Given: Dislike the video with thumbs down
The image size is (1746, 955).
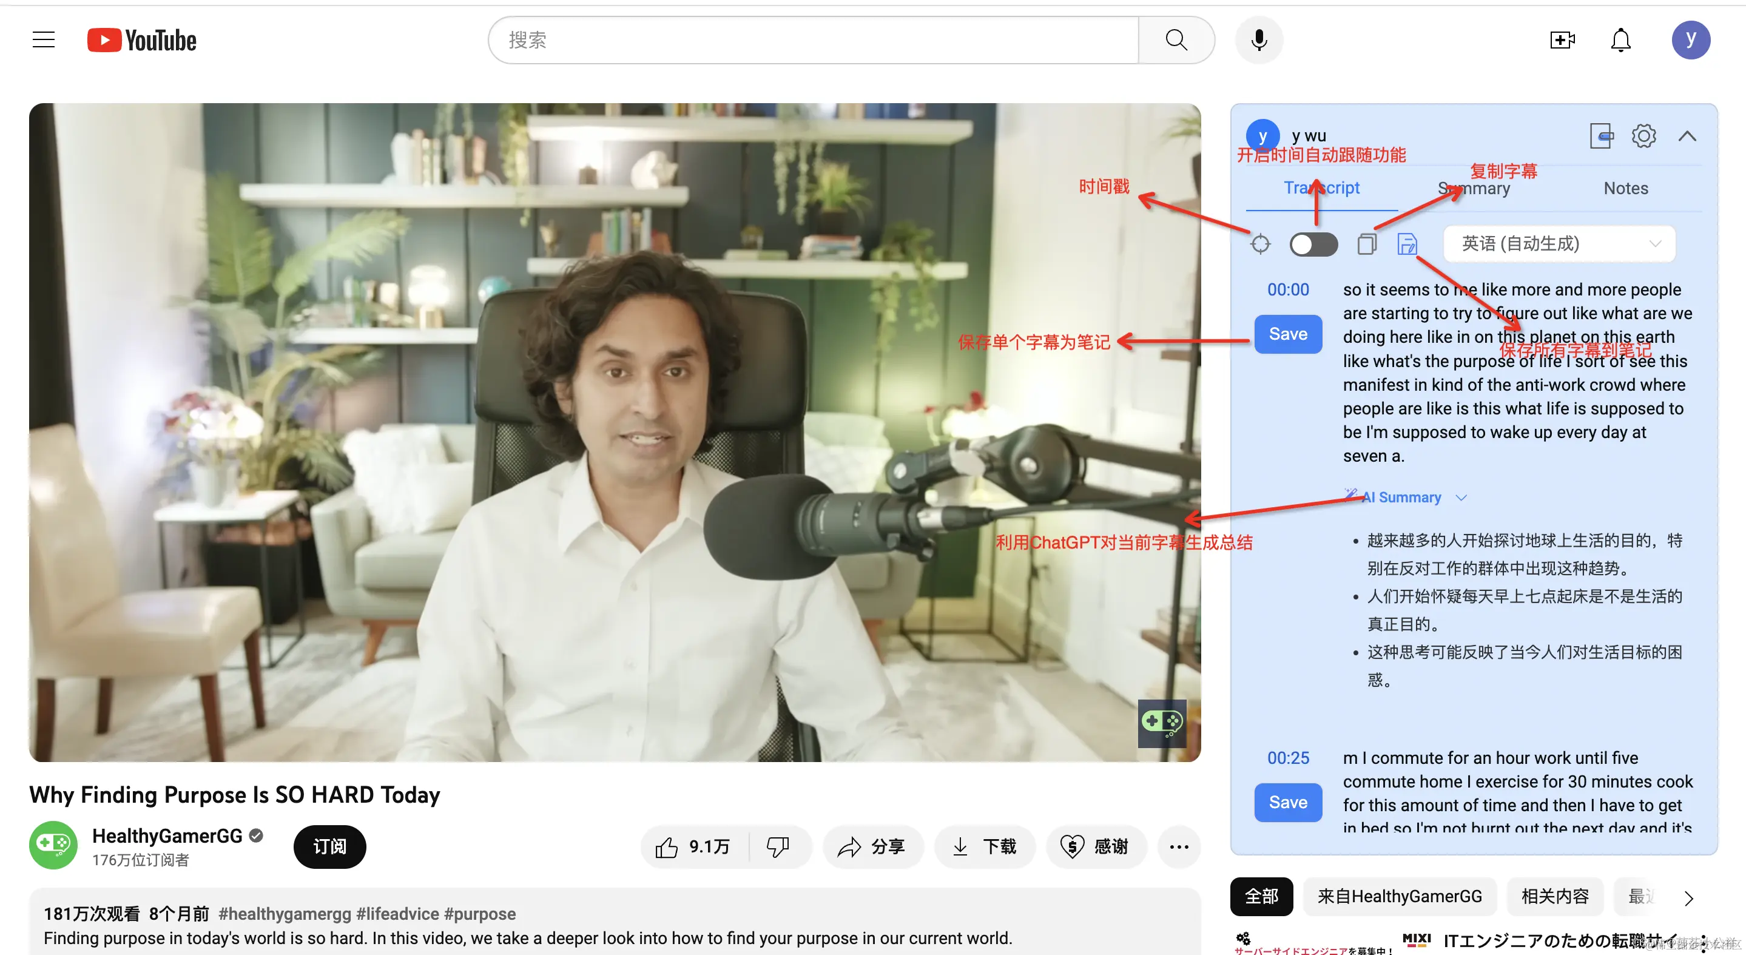Looking at the screenshot, I should tap(778, 846).
